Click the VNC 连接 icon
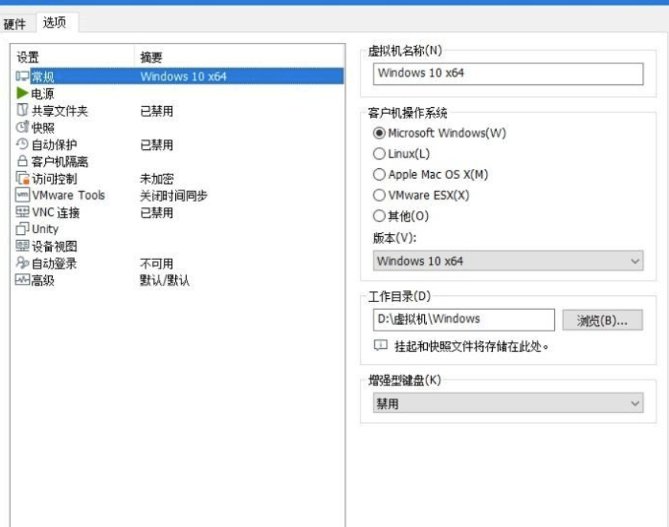 click(x=22, y=212)
